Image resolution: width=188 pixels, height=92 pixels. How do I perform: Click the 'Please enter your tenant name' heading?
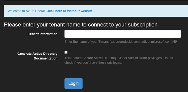pyautogui.click(x=81, y=25)
